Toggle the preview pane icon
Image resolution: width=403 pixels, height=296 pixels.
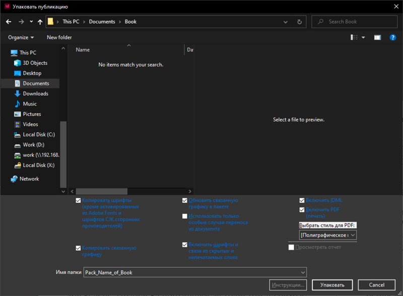(x=377, y=37)
